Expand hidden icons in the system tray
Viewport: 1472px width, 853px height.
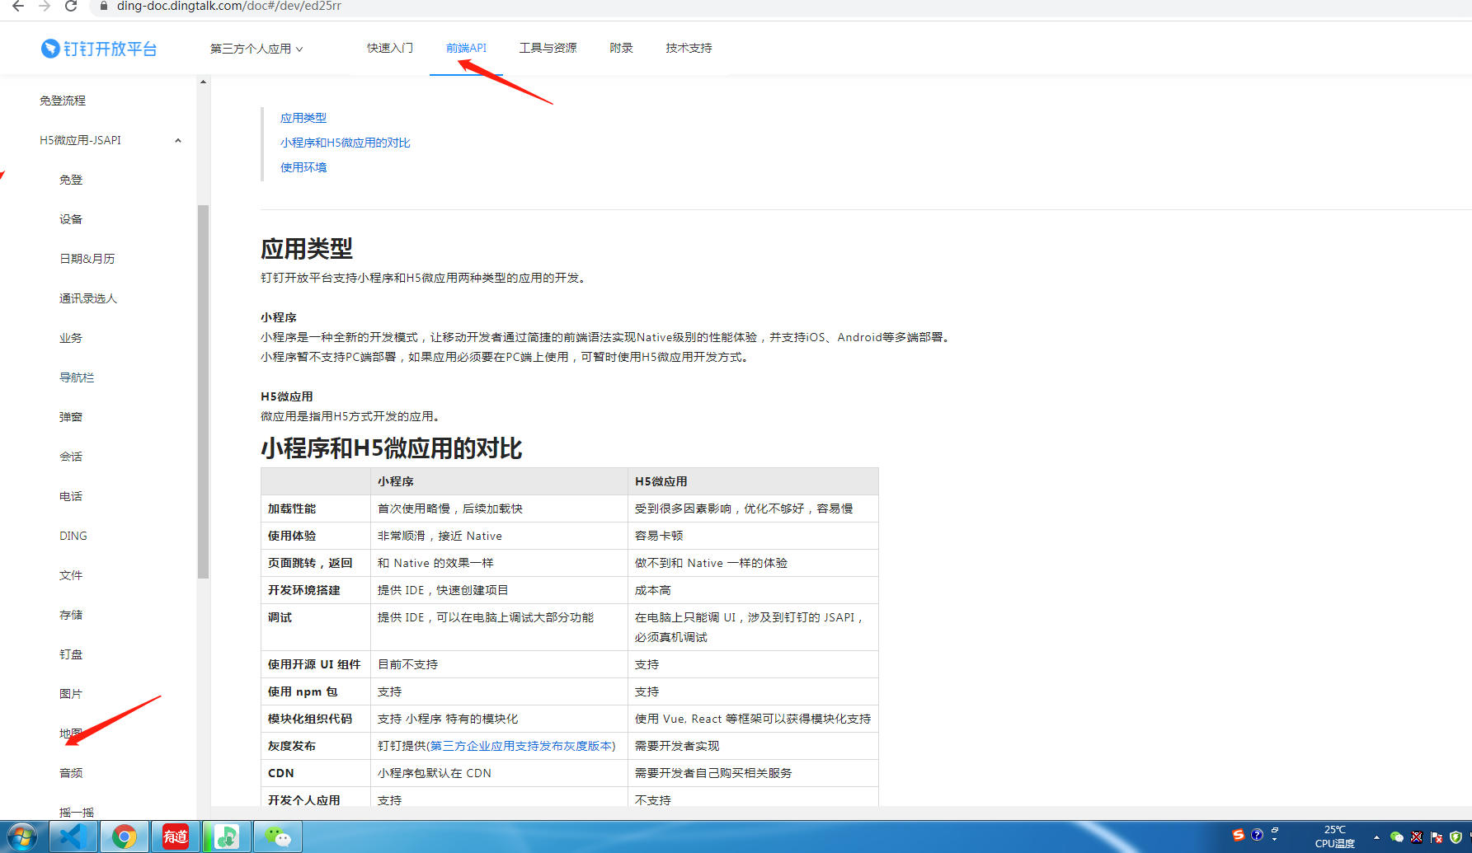[x=1376, y=837]
